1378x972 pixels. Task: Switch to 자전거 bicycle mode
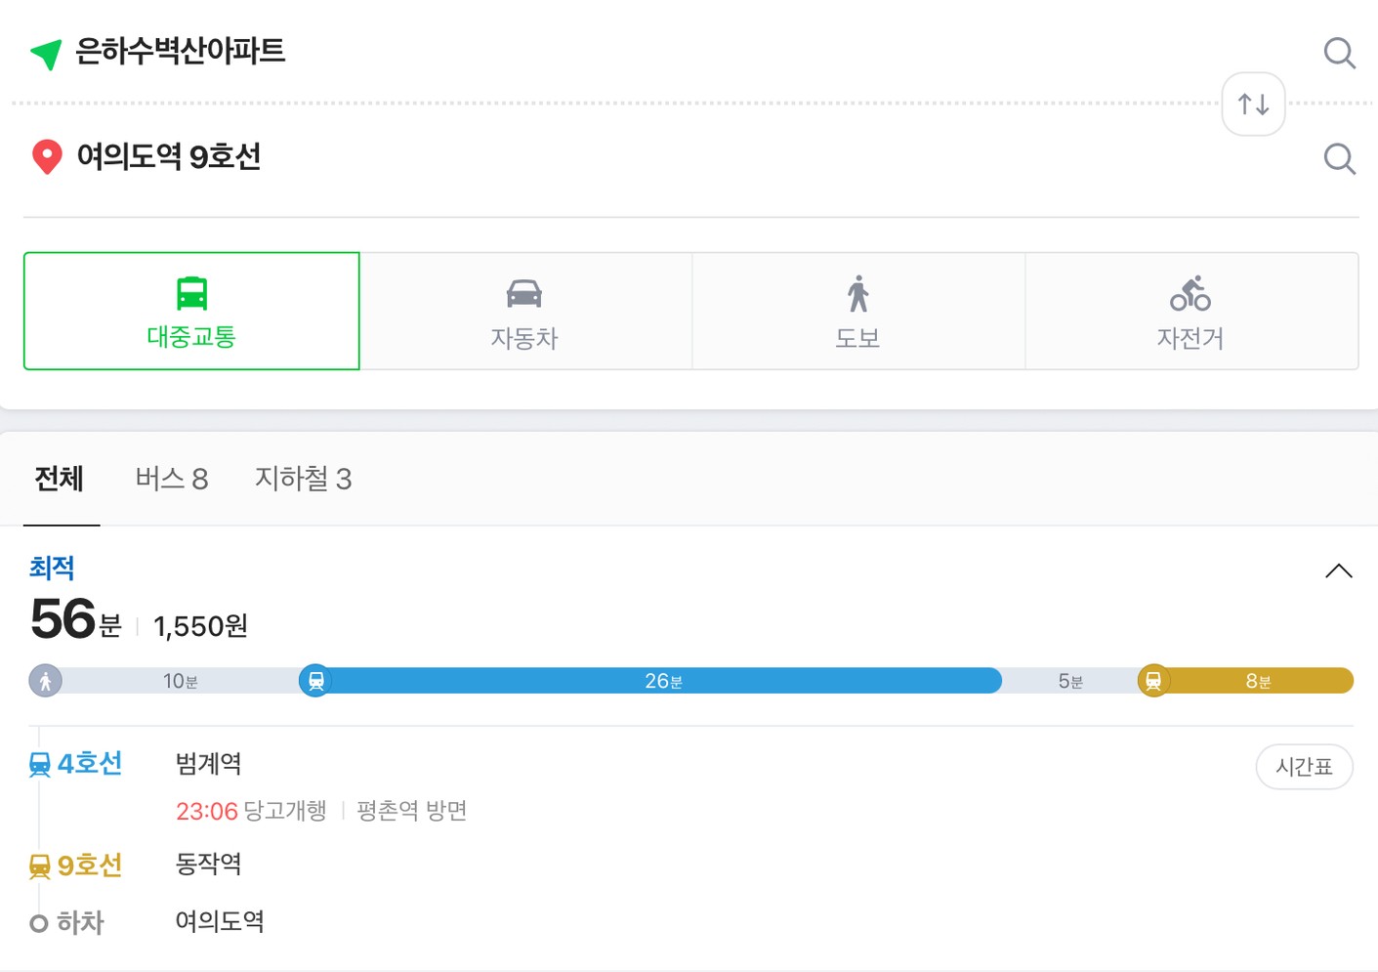pyautogui.click(x=1191, y=311)
